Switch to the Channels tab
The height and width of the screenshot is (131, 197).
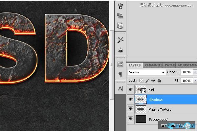(154, 65)
